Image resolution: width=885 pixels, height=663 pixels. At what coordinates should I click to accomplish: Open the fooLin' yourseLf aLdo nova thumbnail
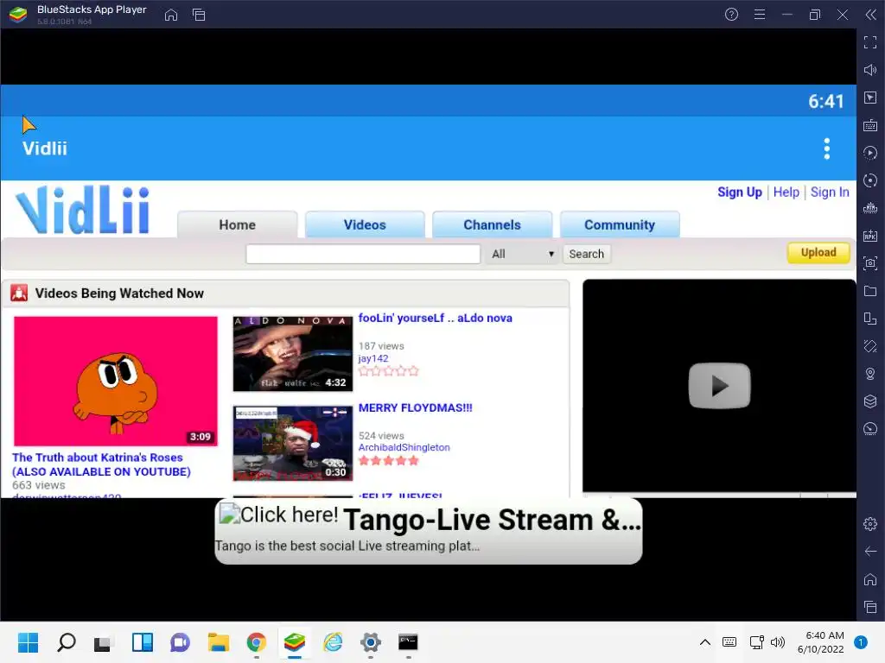[x=292, y=353]
